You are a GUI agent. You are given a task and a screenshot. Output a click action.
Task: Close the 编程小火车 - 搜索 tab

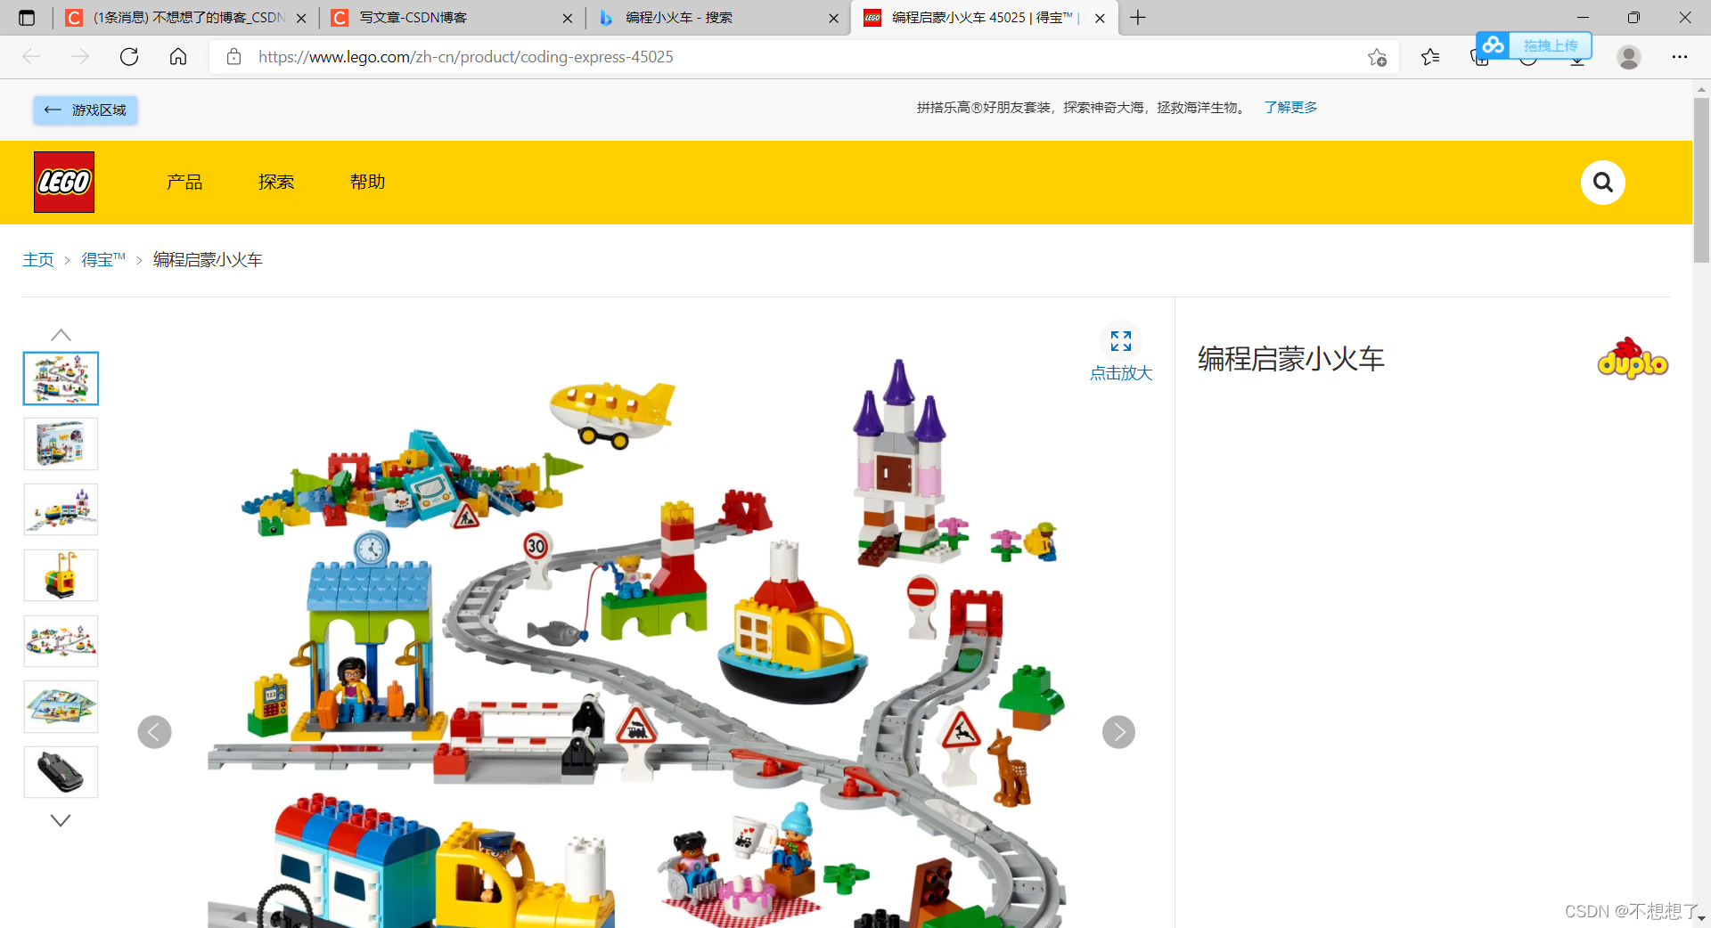pyautogui.click(x=833, y=18)
